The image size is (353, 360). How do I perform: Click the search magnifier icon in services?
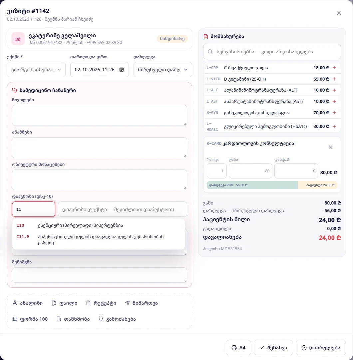pos(210,52)
